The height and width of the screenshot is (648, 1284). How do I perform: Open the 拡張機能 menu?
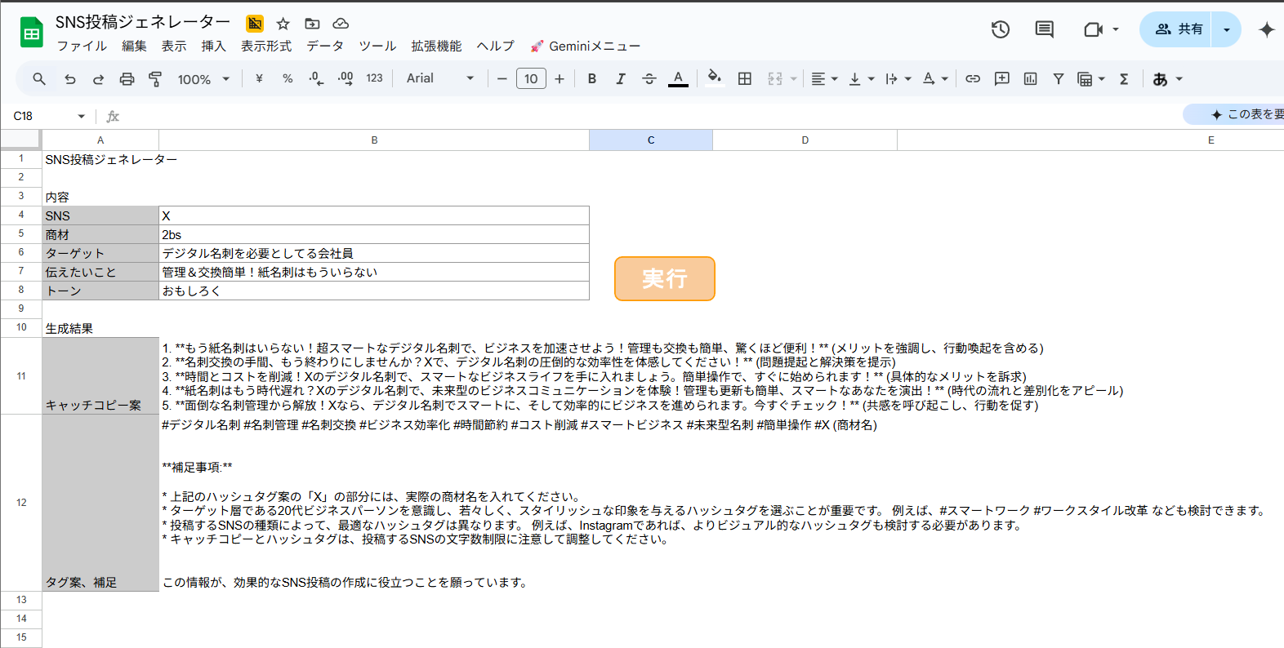tap(436, 46)
